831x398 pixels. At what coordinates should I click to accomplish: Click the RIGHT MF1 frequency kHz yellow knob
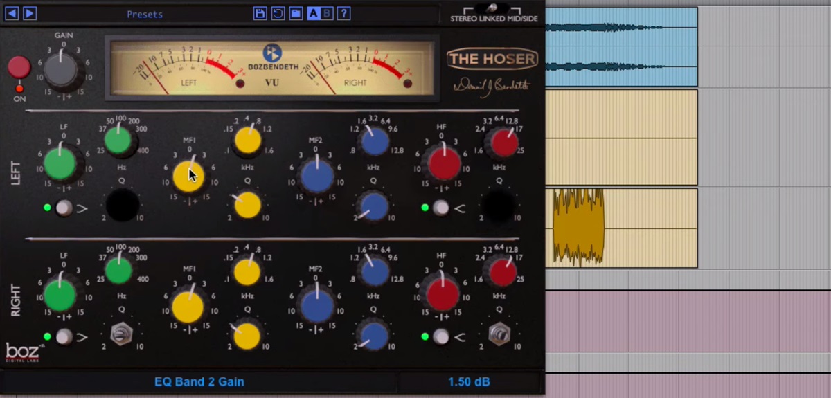coord(247,271)
